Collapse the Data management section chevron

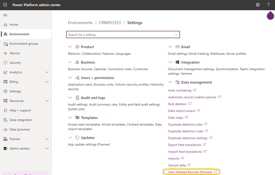click(x=170, y=82)
